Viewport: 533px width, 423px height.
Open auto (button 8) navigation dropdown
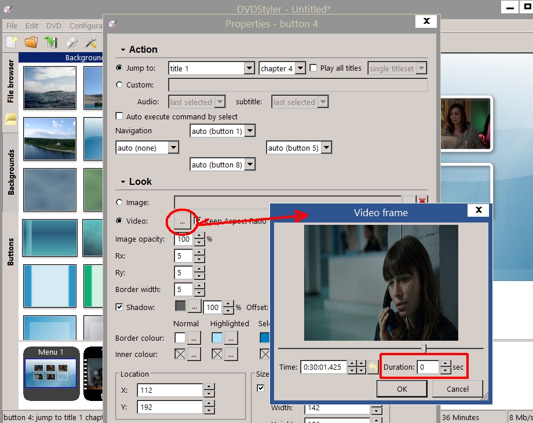coord(250,165)
